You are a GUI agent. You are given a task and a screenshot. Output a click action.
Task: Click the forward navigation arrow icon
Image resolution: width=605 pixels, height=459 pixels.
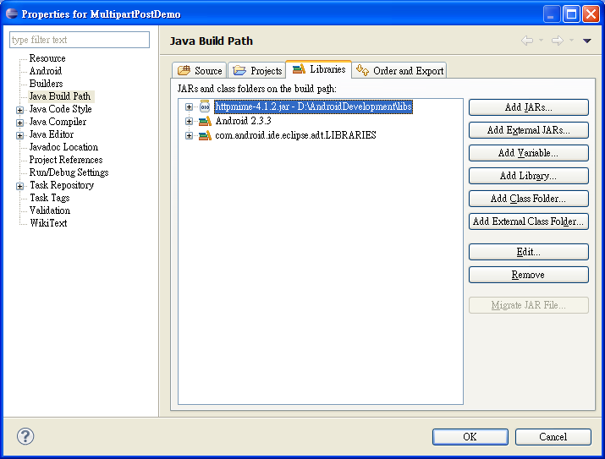pyautogui.click(x=557, y=41)
